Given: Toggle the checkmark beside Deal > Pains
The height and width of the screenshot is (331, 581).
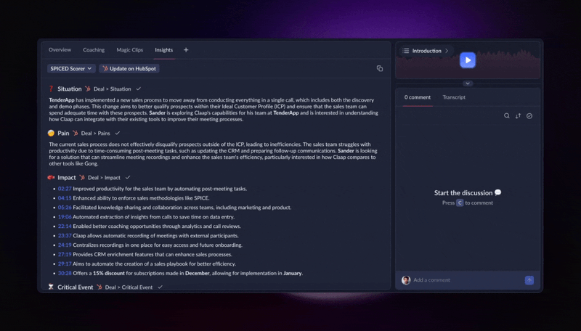Looking at the screenshot, I should [118, 133].
